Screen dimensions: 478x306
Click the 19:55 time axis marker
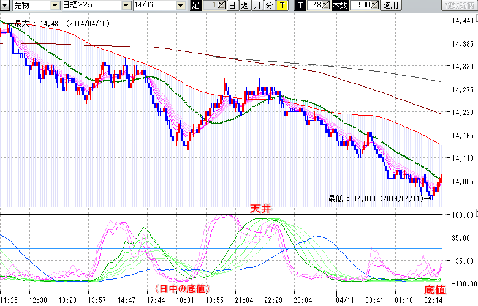coord(214,300)
